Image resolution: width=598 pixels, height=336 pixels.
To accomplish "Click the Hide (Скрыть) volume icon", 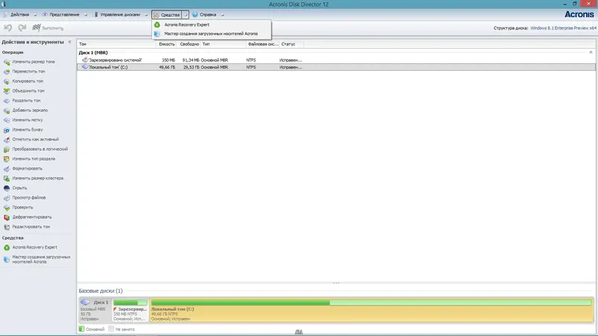I will coord(7,188).
